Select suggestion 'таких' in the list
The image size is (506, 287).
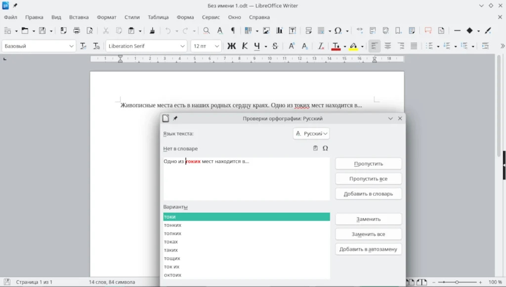(247, 250)
